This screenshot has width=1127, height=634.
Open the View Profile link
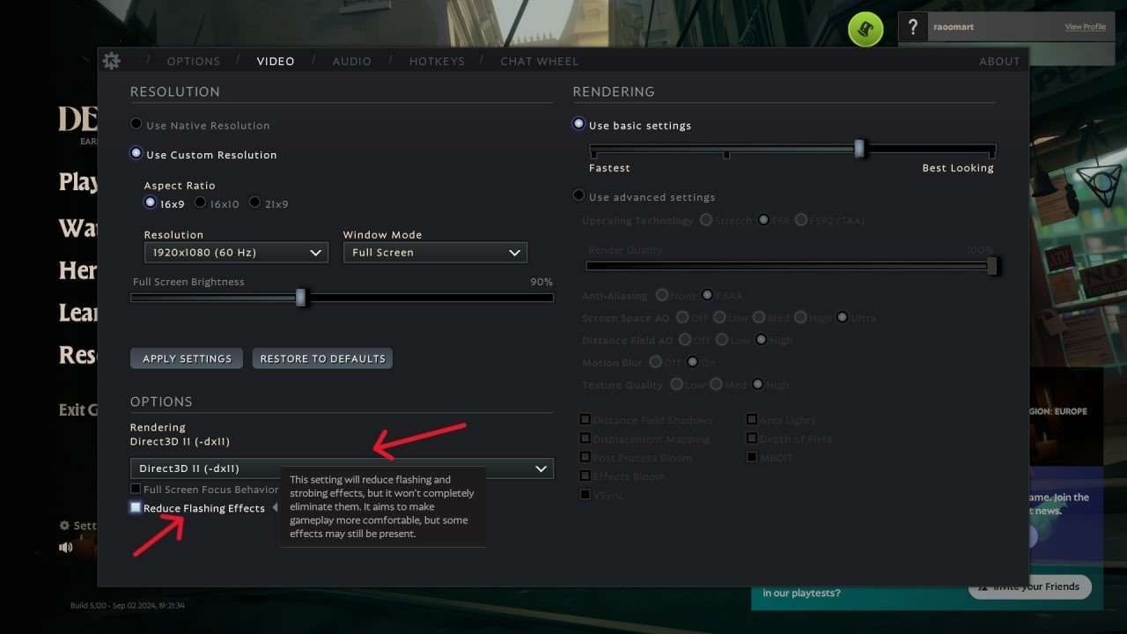(1085, 27)
